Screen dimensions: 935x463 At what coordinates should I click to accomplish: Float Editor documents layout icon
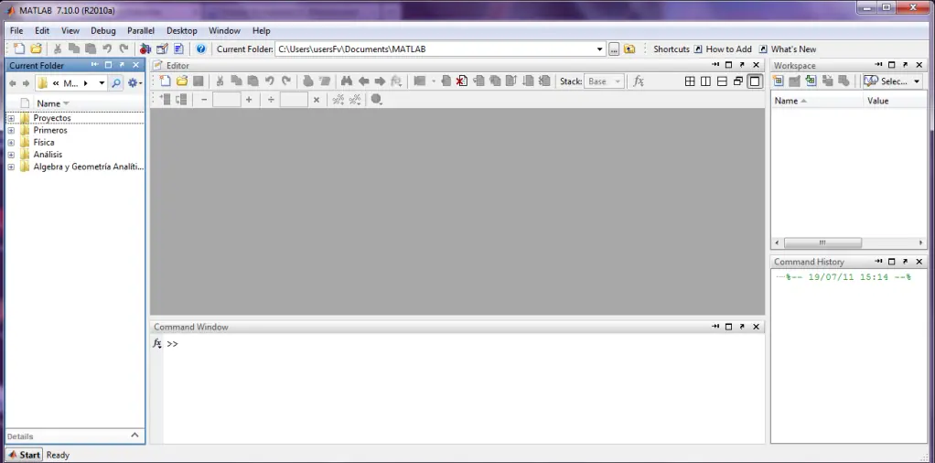pos(738,81)
